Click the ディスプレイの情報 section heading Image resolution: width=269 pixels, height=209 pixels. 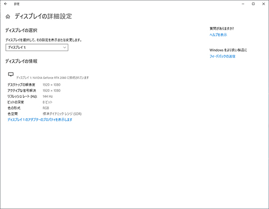click(22, 61)
